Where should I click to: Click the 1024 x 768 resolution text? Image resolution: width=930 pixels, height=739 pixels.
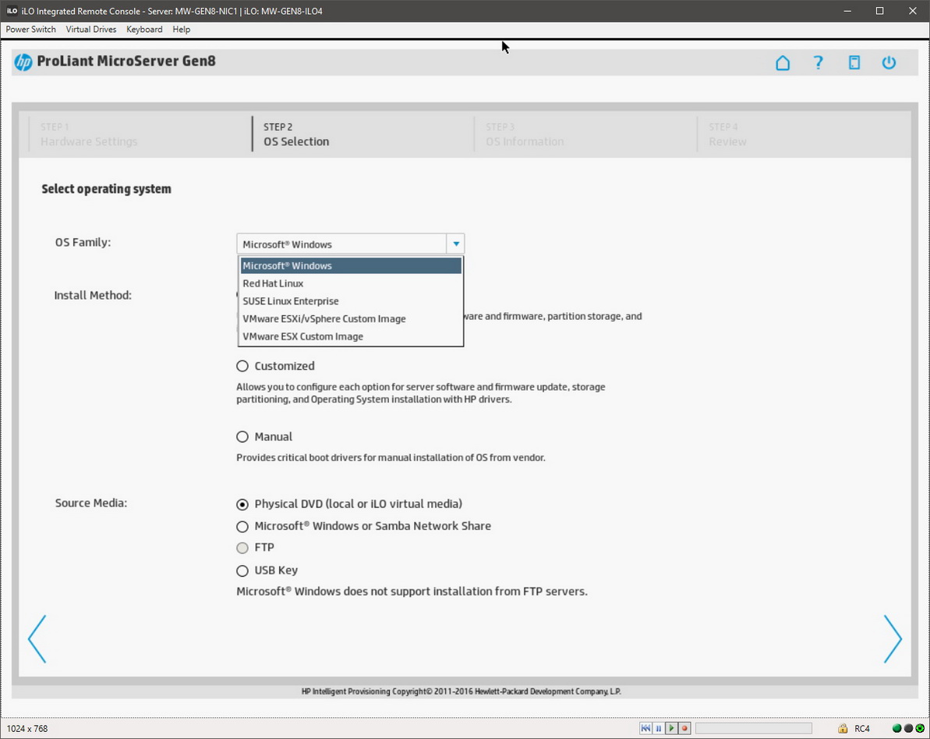27,728
